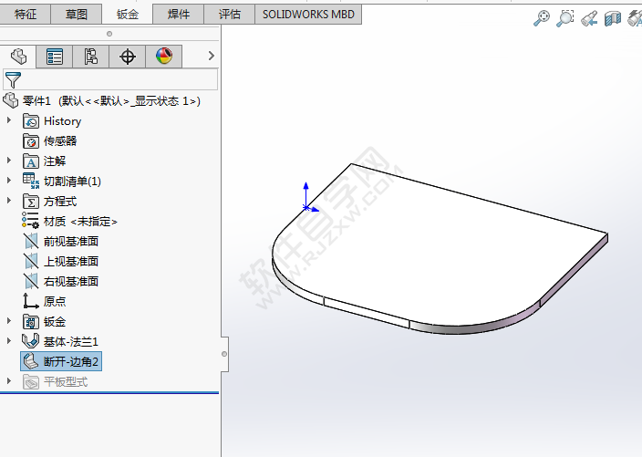Expand the 注解 folder
642x457 pixels.
point(8,161)
